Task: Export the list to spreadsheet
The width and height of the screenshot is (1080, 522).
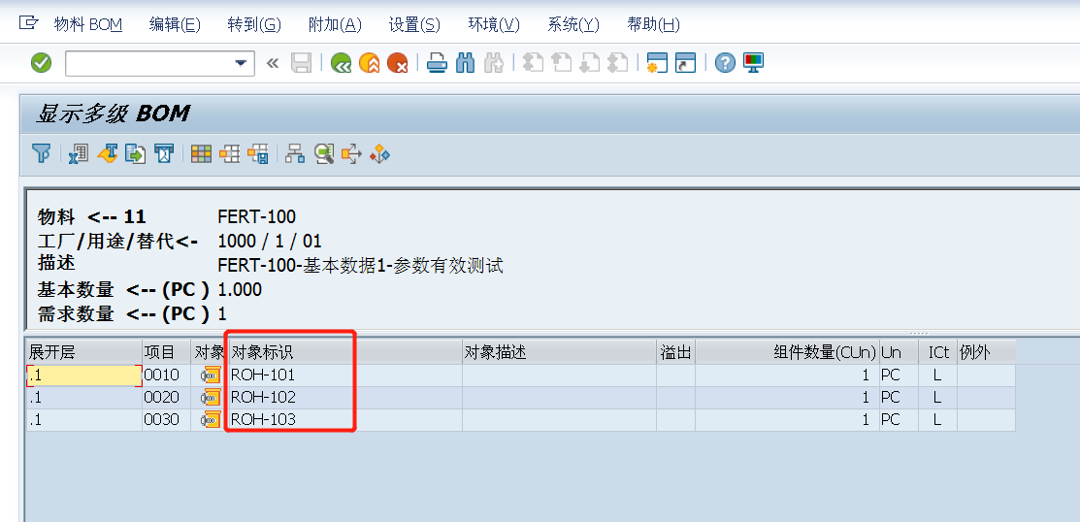Action: coord(79,153)
